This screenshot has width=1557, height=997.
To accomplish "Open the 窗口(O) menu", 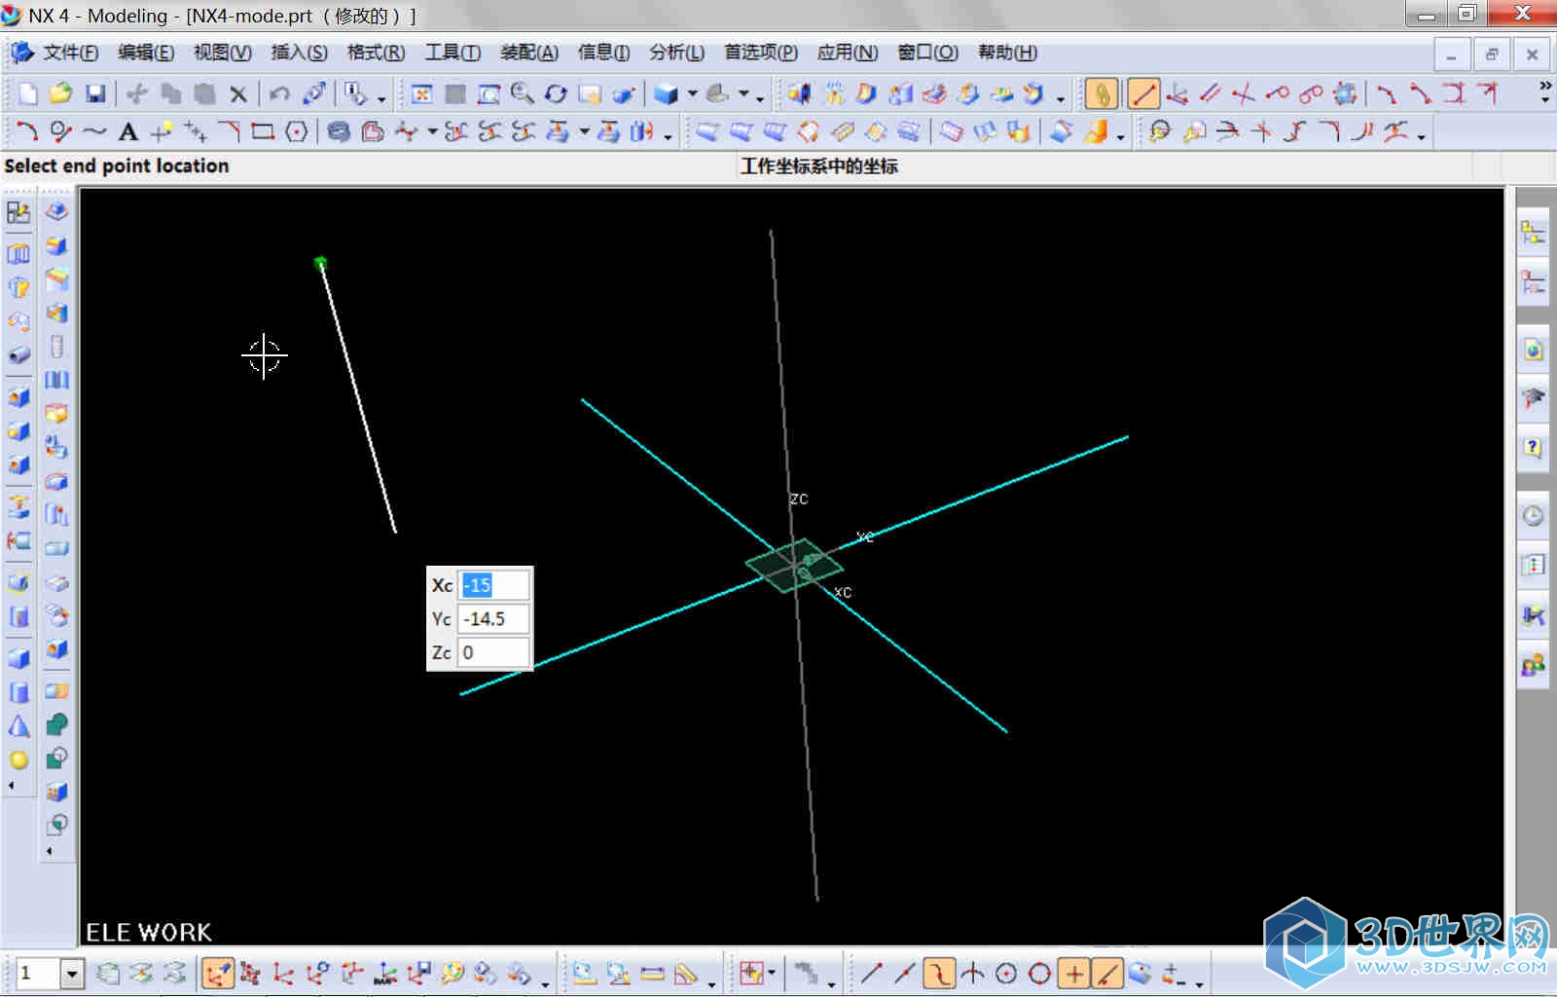I will [927, 53].
